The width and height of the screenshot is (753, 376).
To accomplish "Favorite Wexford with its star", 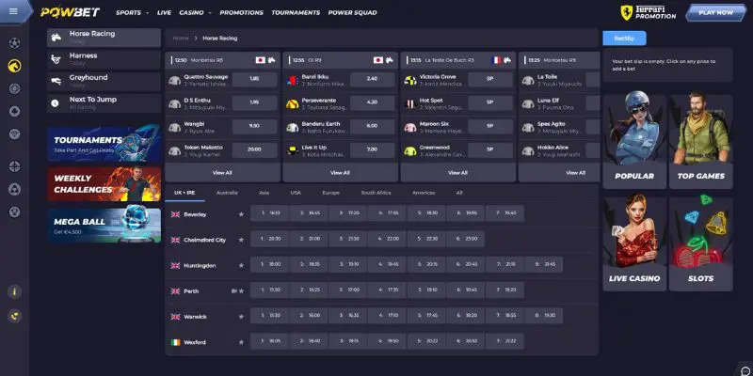I will (x=241, y=342).
